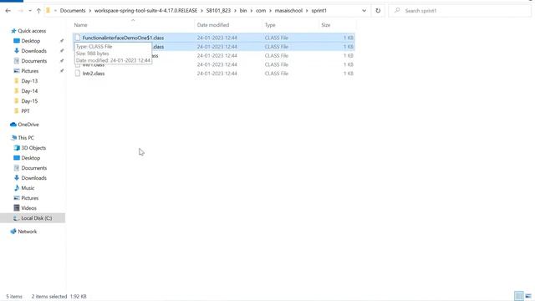Open pinned Desktop under Quick access
Viewport: 535px width, 301px height.
point(31,41)
